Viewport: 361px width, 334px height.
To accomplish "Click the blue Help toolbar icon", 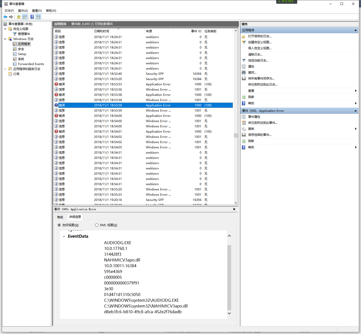I will pyautogui.click(x=32, y=17).
